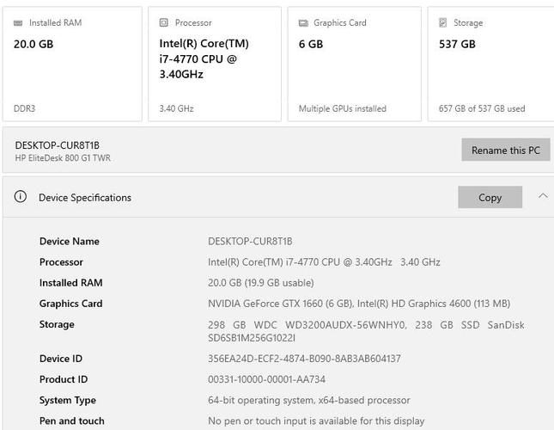Click the Device Specifications heading

pyautogui.click(x=85, y=198)
